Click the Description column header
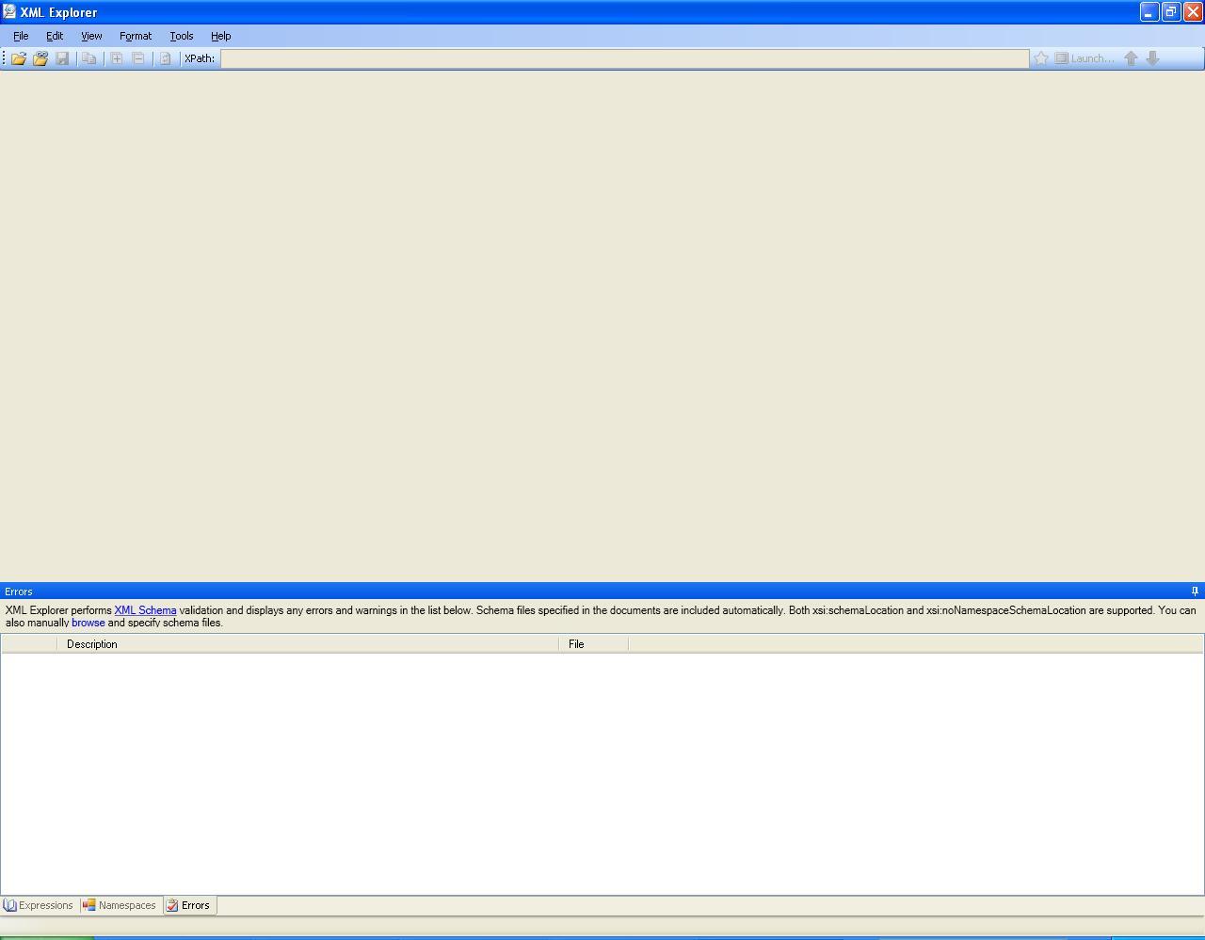The height and width of the screenshot is (940, 1205). [x=308, y=644]
